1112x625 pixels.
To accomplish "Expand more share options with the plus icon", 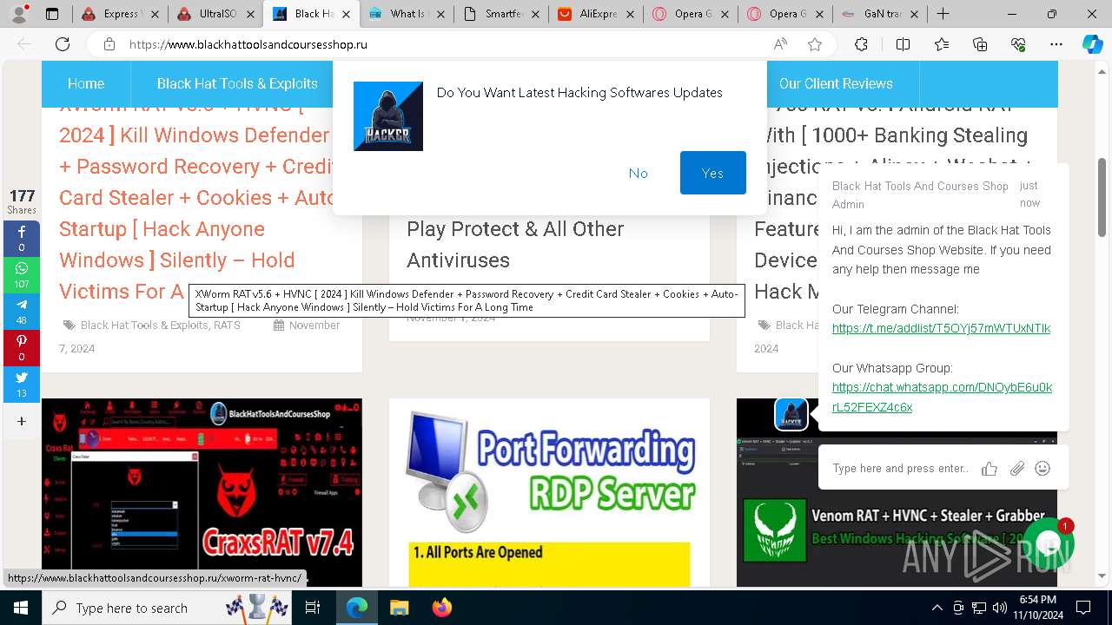I will click(22, 421).
